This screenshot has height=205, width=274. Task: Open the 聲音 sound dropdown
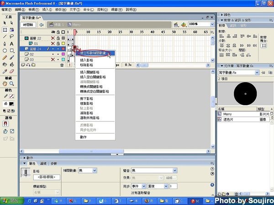click(175, 170)
